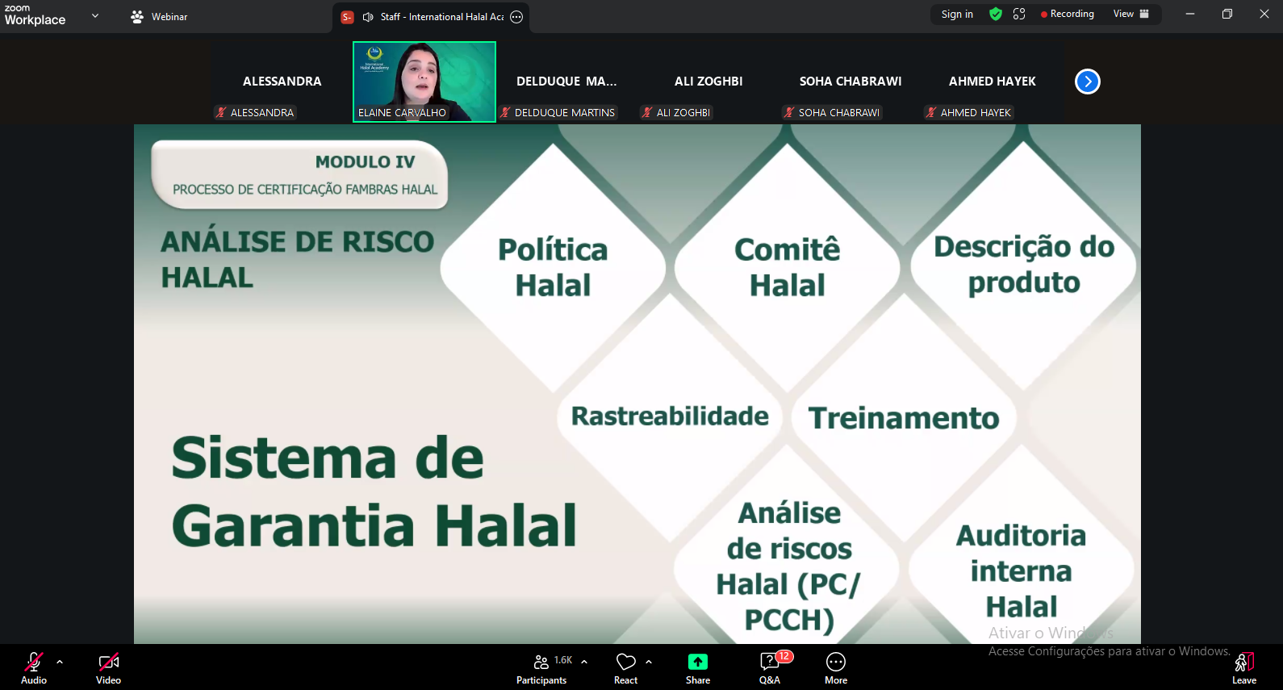Open the More options menu
The image size is (1283, 690).
(x=836, y=667)
